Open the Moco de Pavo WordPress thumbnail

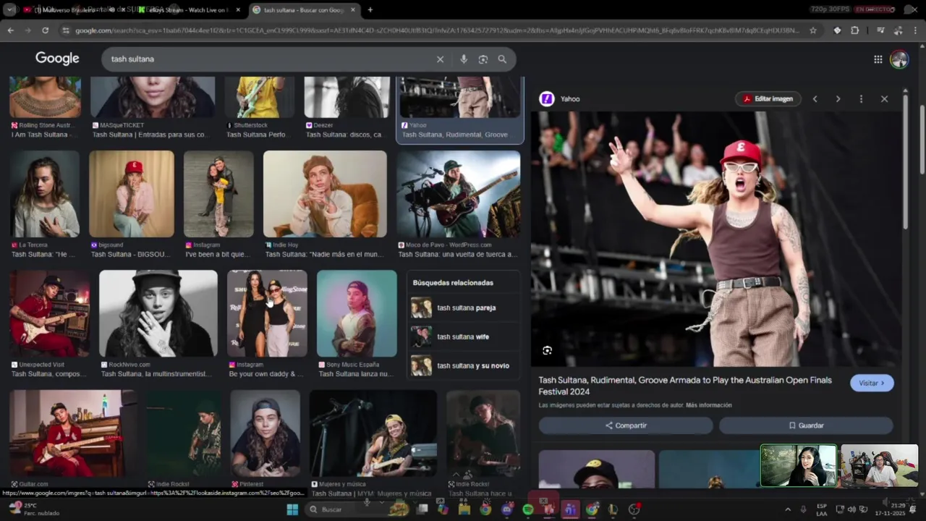(458, 194)
